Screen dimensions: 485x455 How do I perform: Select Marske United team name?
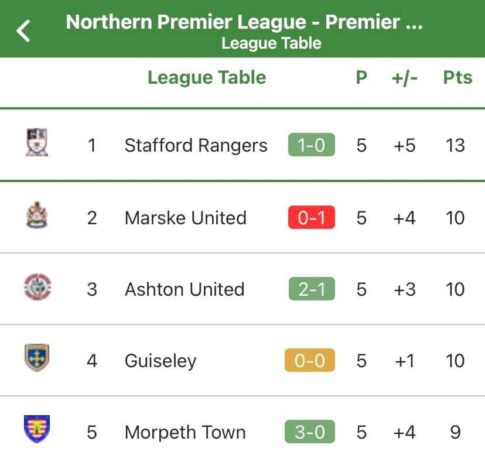coord(186,218)
